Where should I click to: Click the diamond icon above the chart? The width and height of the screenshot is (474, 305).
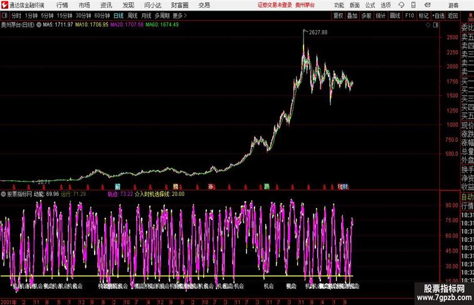[428, 25]
